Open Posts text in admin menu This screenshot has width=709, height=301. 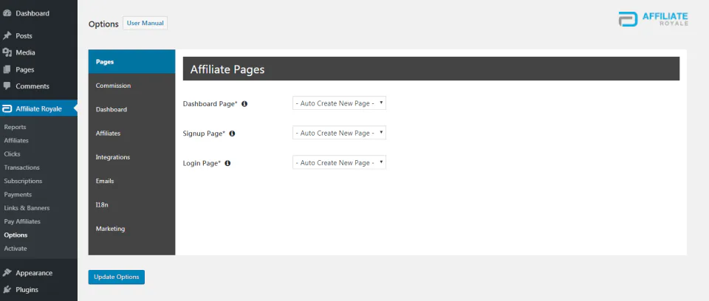tap(24, 35)
